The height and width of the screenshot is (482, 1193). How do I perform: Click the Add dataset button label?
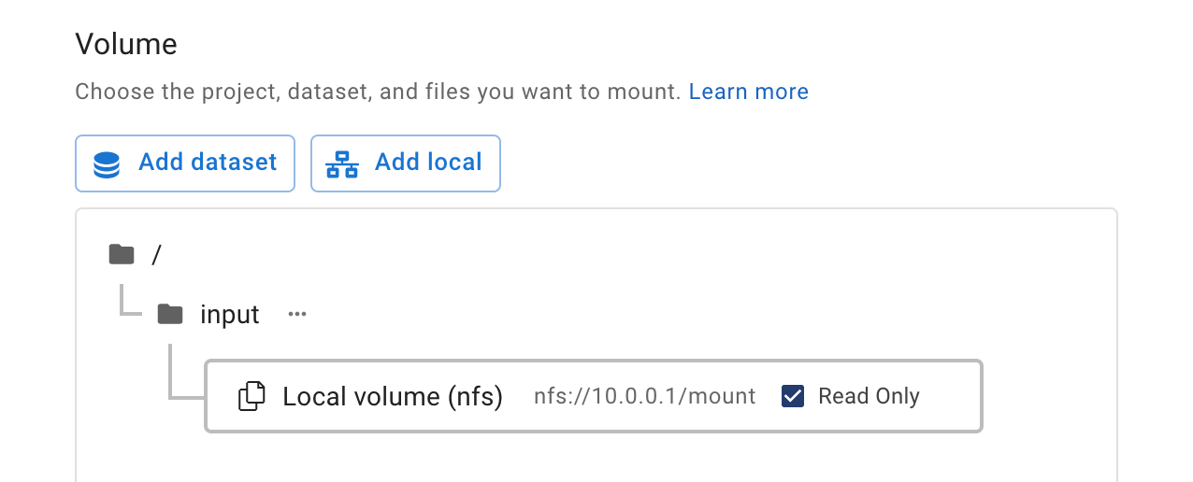click(208, 163)
